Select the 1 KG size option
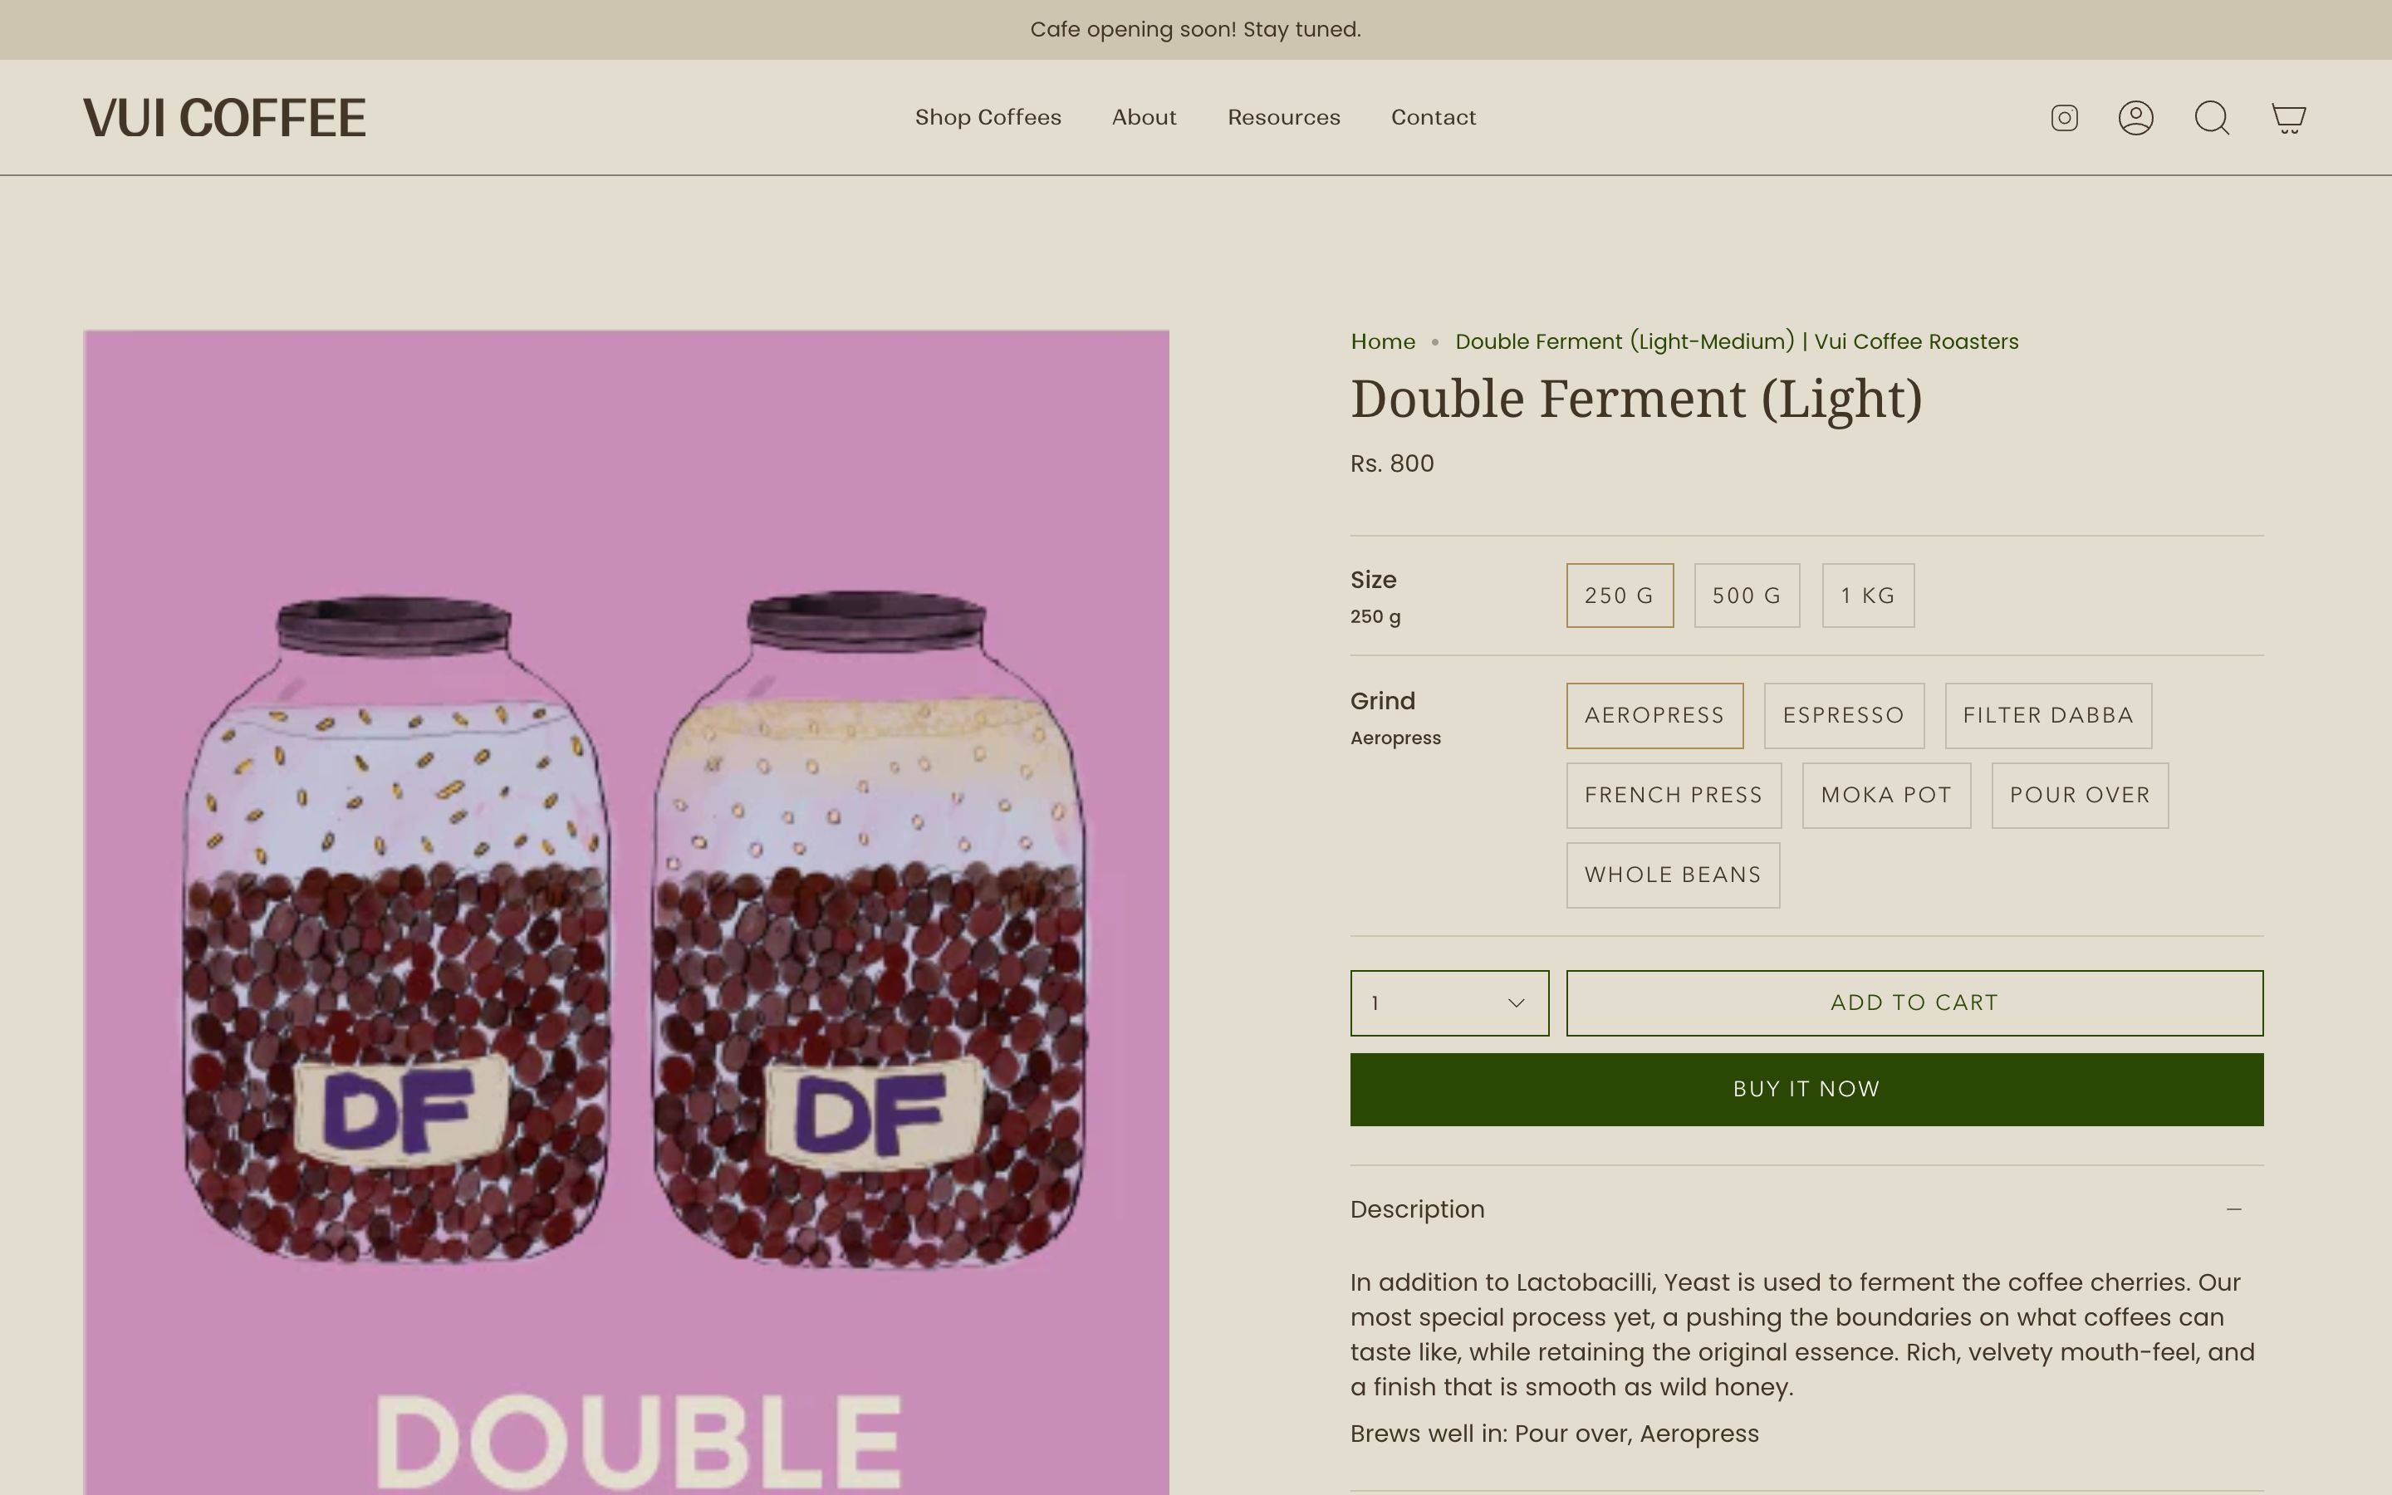 pyautogui.click(x=1866, y=594)
